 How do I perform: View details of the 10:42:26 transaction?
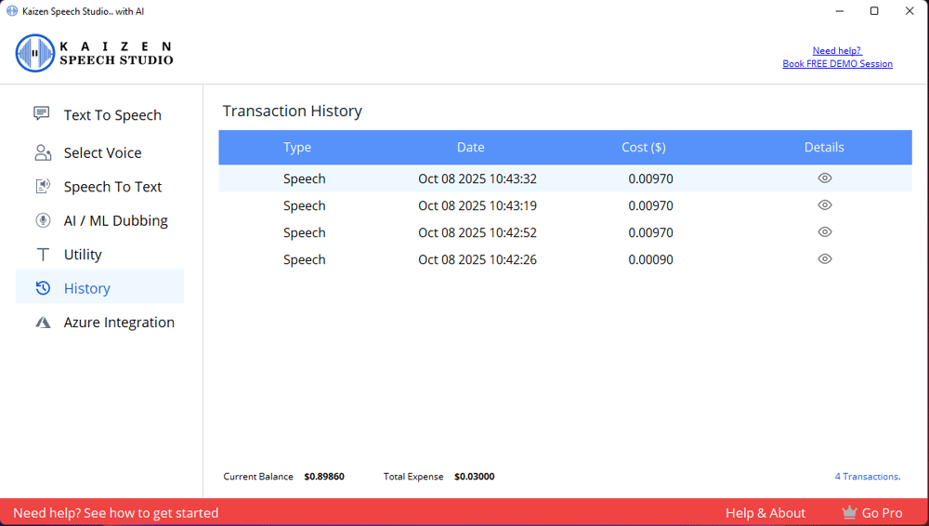pos(824,259)
